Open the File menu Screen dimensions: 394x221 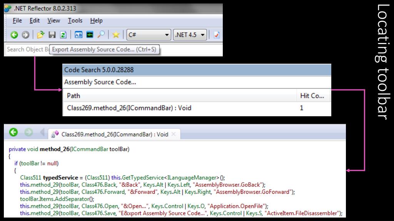pos(17,21)
